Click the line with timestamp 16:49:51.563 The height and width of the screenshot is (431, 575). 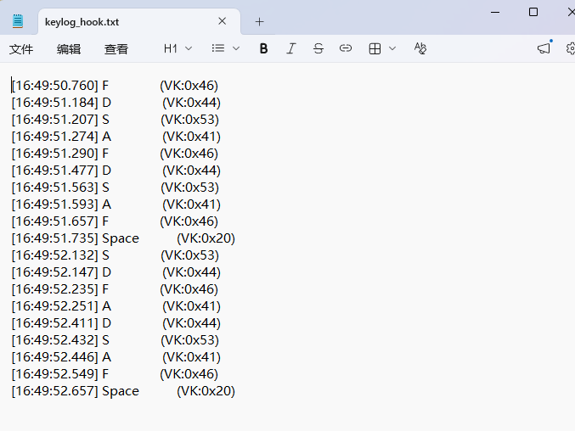116,188
